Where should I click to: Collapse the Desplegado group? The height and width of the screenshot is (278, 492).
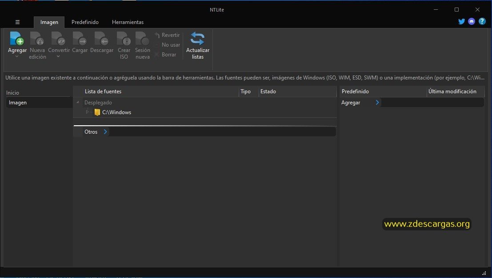77,102
